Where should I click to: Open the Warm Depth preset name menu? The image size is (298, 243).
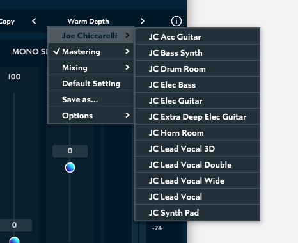88,21
